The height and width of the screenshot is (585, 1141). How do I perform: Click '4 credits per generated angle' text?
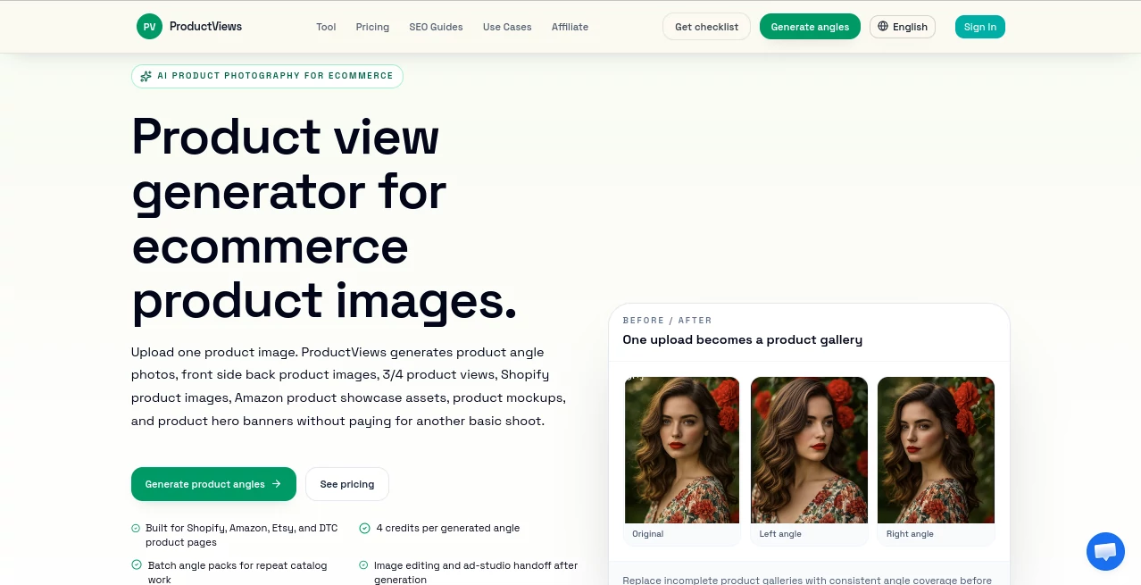[x=448, y=529]
